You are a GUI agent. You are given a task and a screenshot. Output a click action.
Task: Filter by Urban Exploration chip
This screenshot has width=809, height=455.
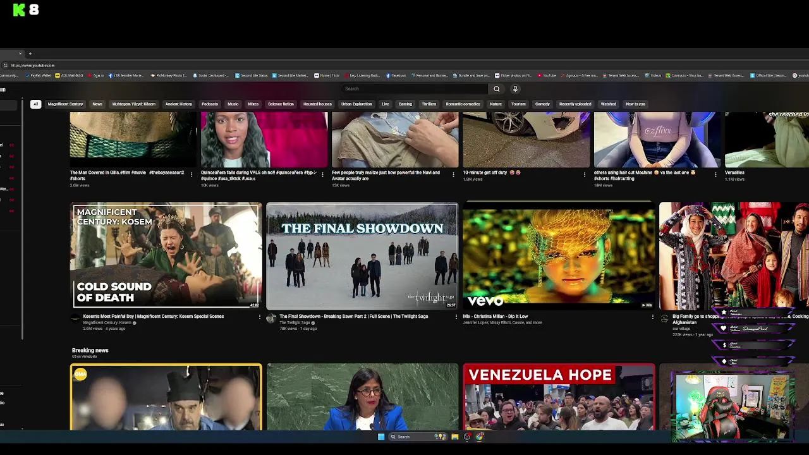356,104
